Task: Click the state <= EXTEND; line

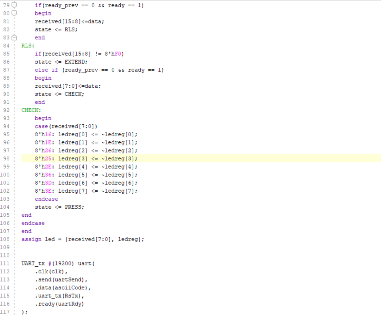Action: click(61, 62)
